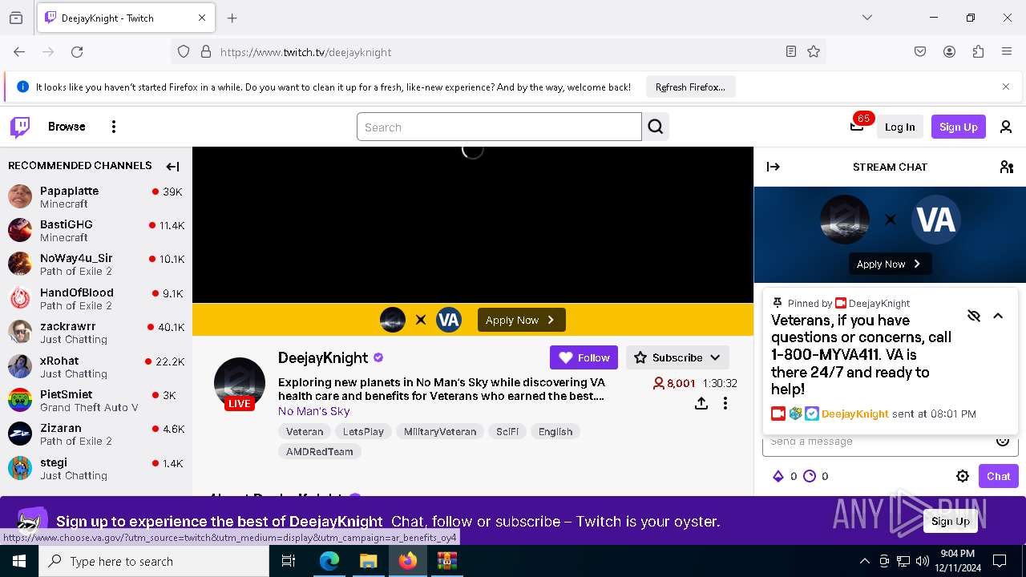Image resolution: width=1026 pixels, height=577 pixels.
Task: Open the Subscribe dropdown
Action: (677, 357)
